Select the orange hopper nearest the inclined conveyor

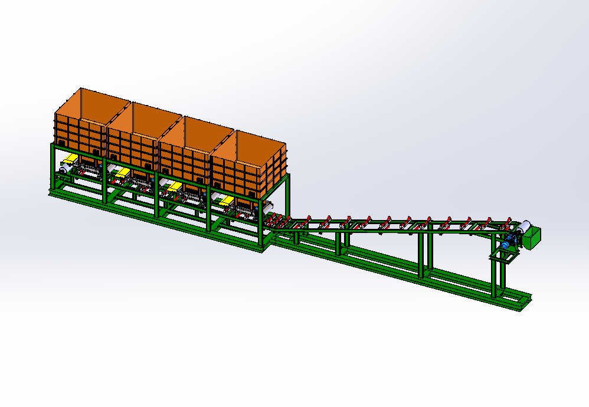(249, 164)
